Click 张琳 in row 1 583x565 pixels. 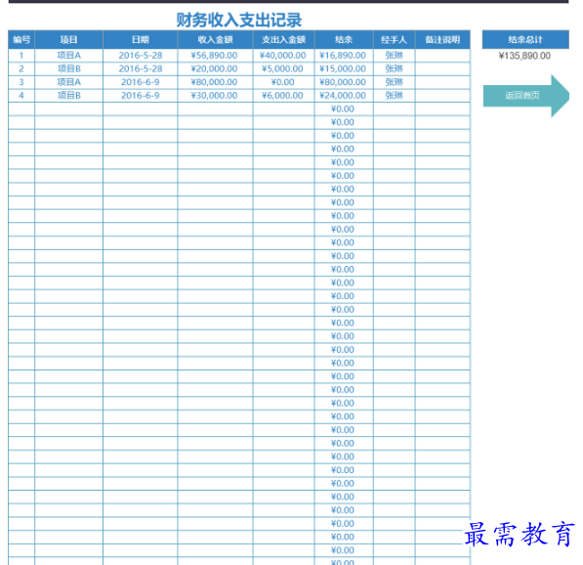pyautogui.click(x=395, y=56)
